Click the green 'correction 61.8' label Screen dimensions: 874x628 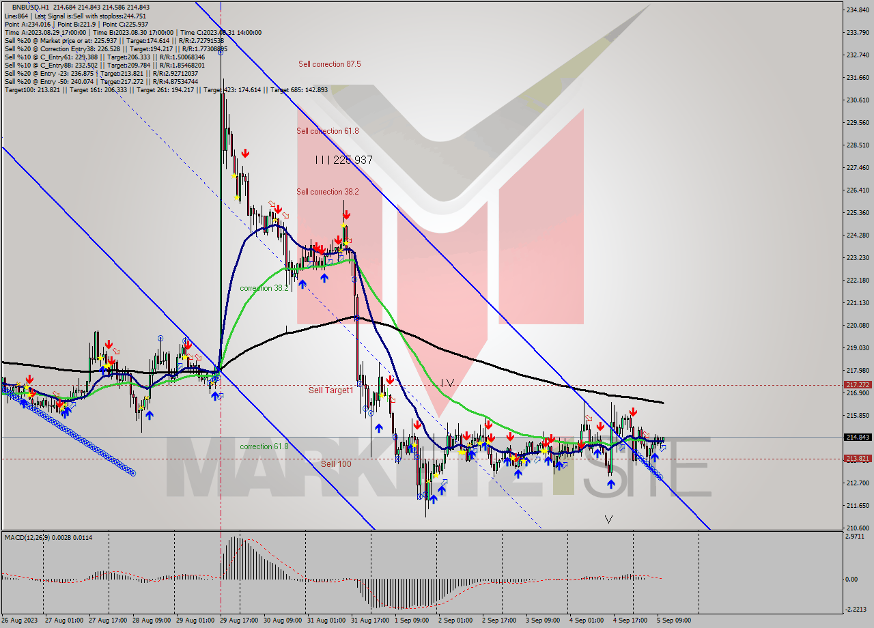(x=264, y=446)
